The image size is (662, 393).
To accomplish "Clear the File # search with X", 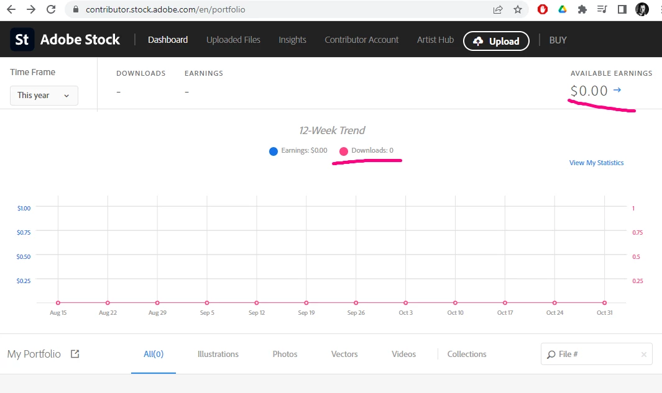I will point(644,355).
